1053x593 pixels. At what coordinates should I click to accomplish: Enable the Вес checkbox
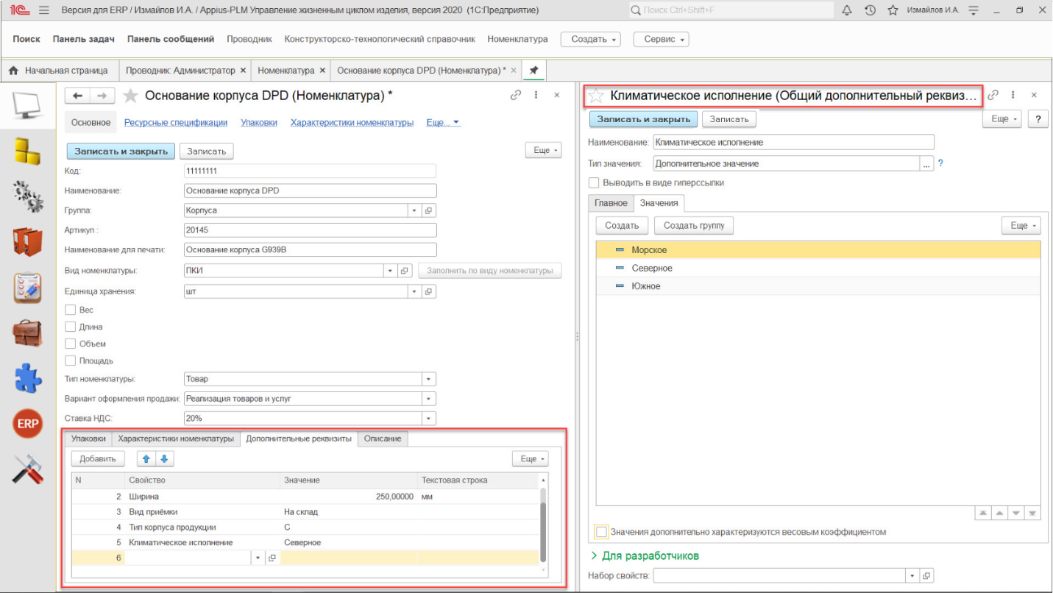pyautogui.click(x=71, y=310)
